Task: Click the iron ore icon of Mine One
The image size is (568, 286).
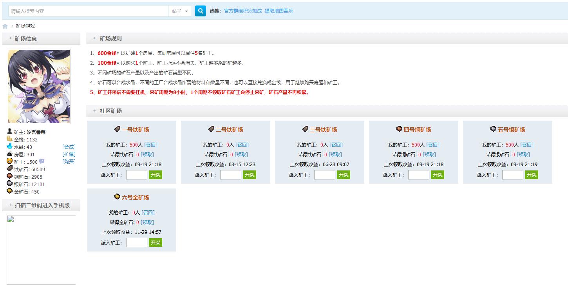Action: click(117, 129)
